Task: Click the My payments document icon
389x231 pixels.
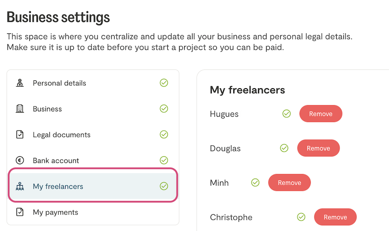Action: (20, 212)
